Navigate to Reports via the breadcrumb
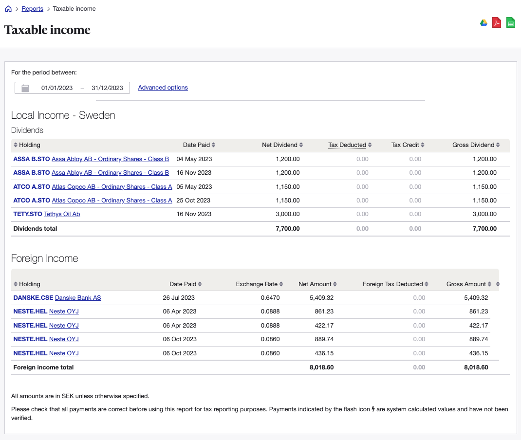 click(32, 8)
